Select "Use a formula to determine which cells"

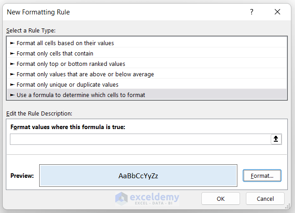(x=81, y=95)
